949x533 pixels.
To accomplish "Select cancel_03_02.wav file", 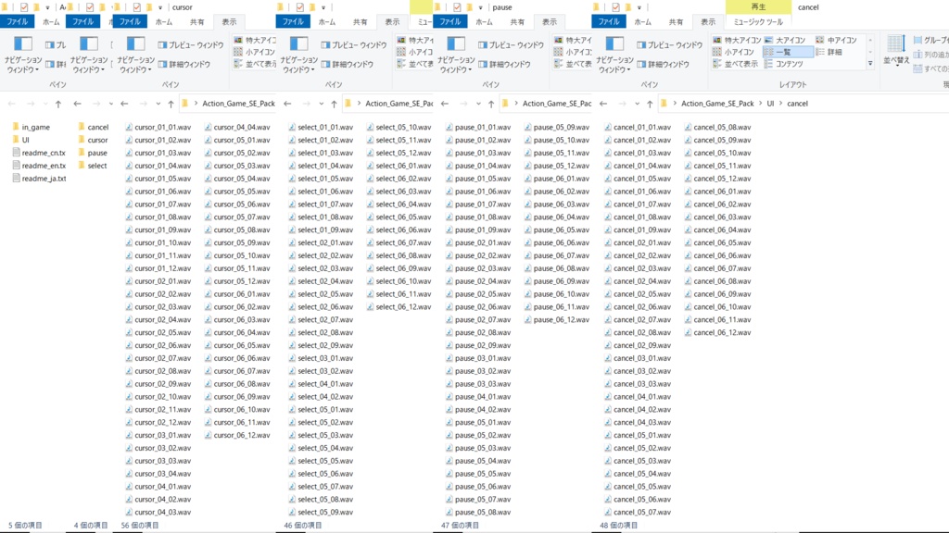I will point(638,371).
